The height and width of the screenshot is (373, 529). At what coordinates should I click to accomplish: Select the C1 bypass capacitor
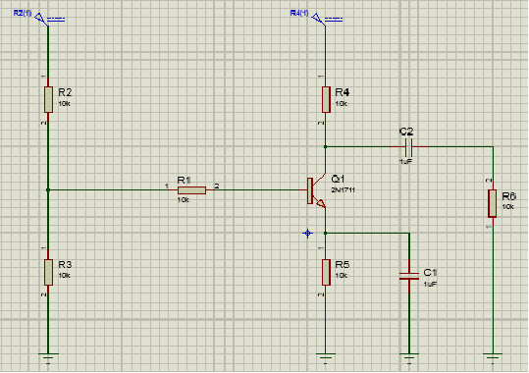click(x=409, y=277)
